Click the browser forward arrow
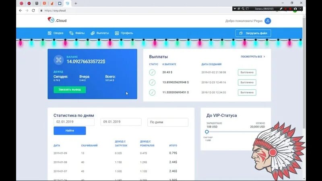 click(27, 10)
